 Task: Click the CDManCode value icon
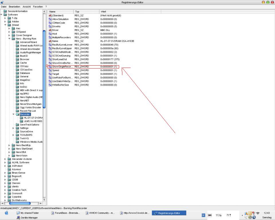coord(50,23)
